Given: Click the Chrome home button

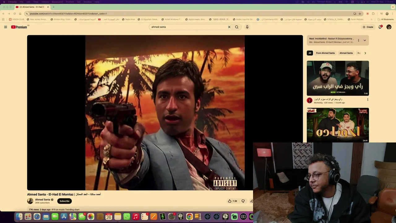Looking at the screenshot, I should pos(20,14).
